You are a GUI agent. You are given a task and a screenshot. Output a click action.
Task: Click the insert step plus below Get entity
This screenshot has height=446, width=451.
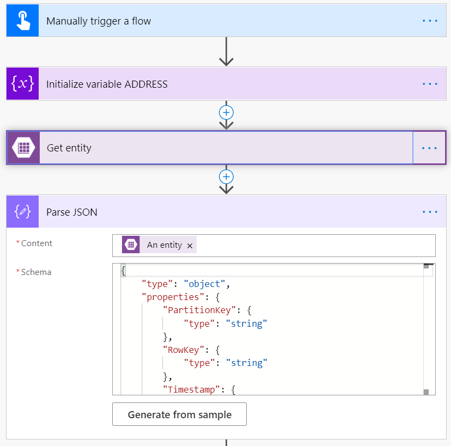(226, 176)
